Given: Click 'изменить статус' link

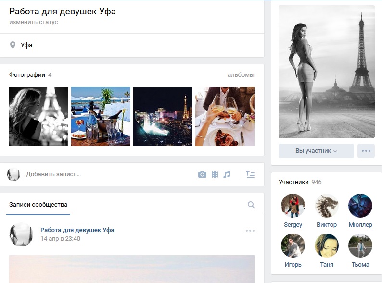Looking at the screenshot, I should (x=34, y=22).
